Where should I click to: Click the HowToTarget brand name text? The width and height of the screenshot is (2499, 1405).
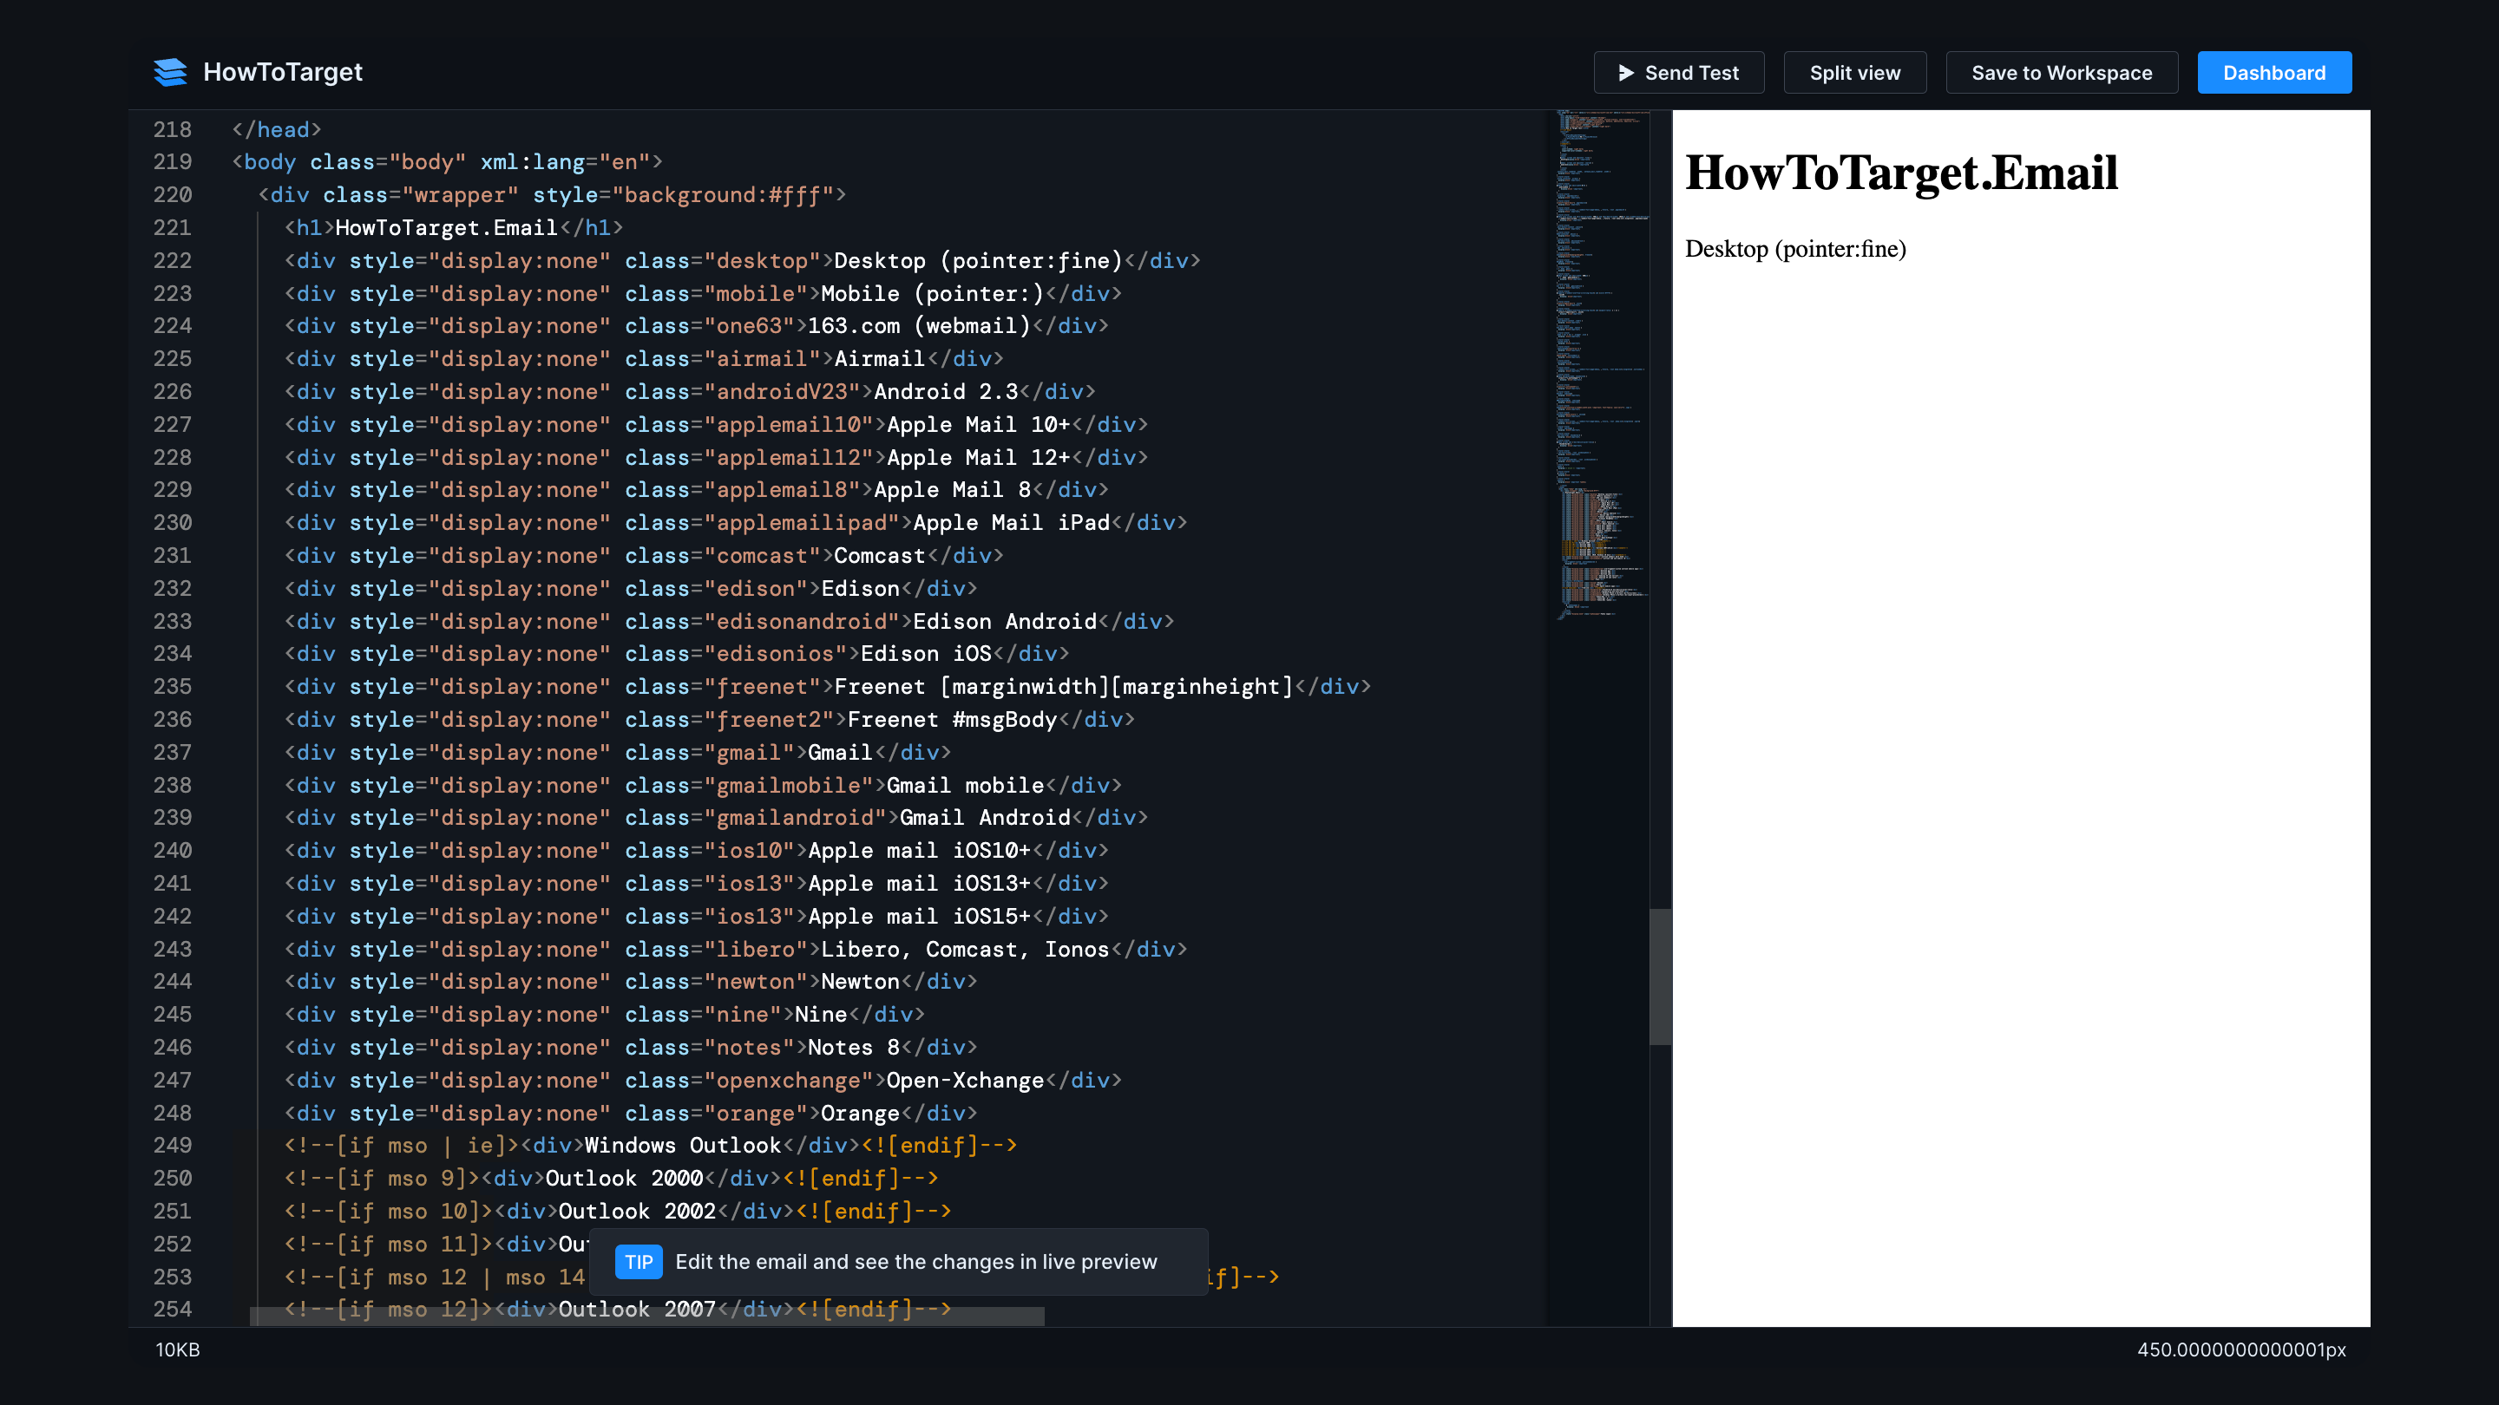[282, 72]
